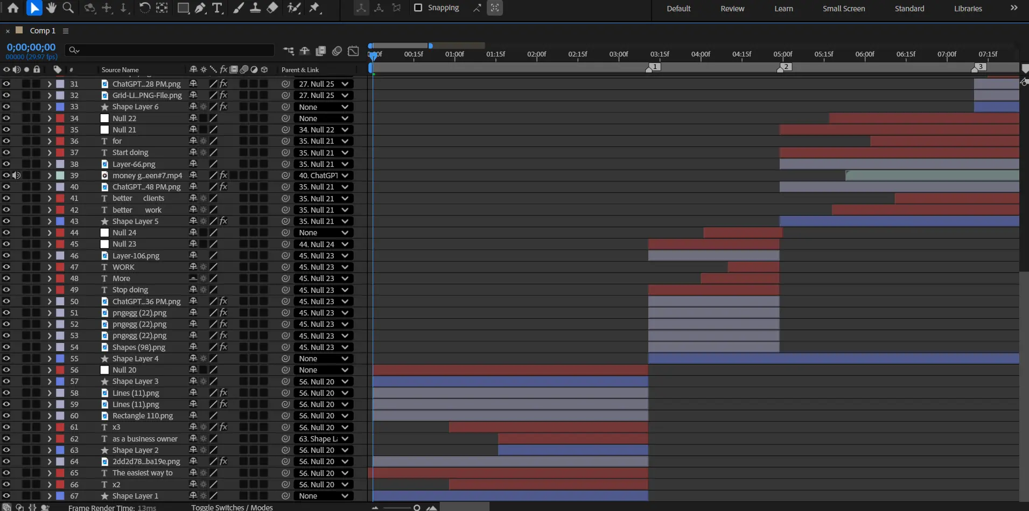Screen dimensions: 1029x511
Task: Open parent dropdown for Null 24 layer
Action: [324, 233]
